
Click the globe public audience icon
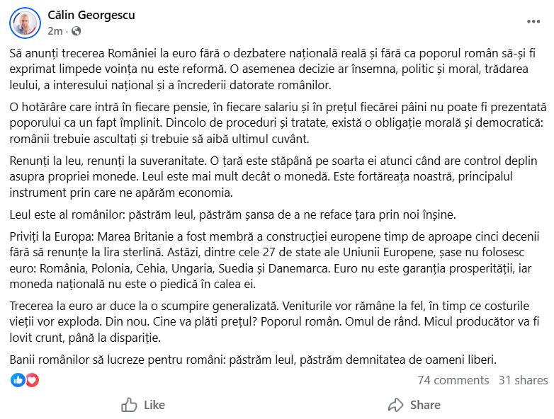tap(76, 31)
